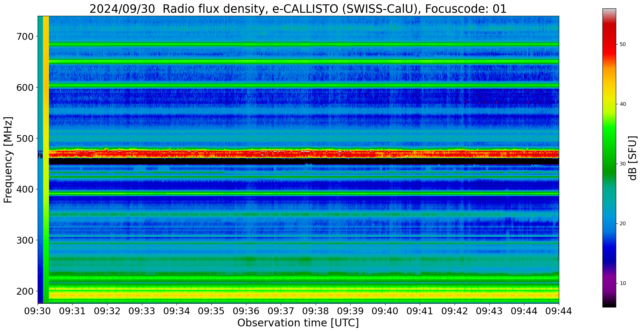Click the 09:34 time tick label
This screenshot has height=332, width=642.
(177, 311)
